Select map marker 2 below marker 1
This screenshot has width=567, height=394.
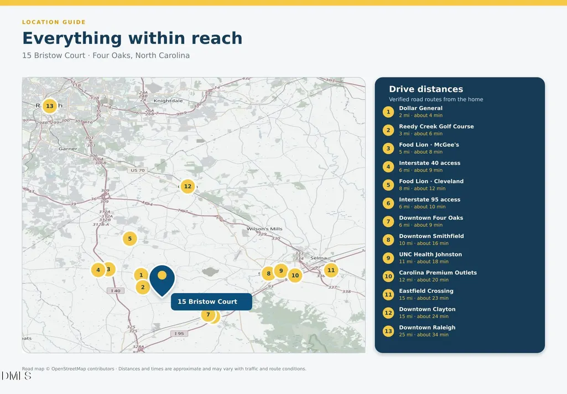(x=143, y=287)
